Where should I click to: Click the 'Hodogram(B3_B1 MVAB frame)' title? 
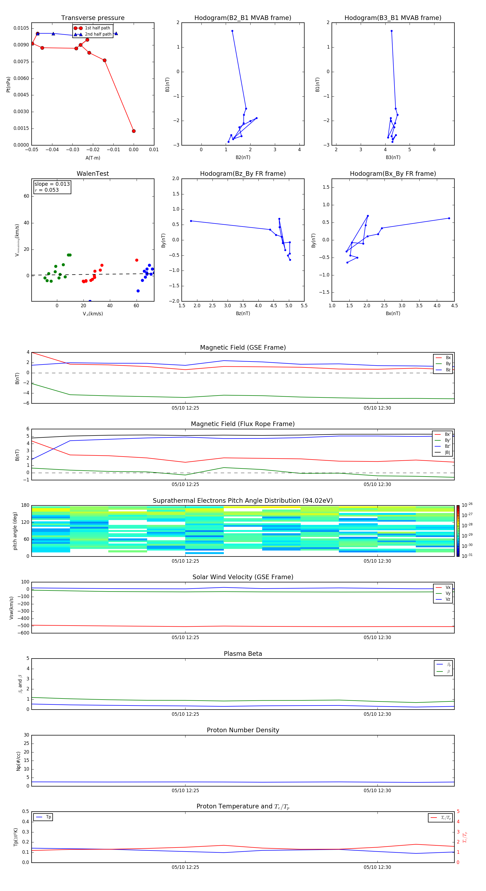[393, 18]
